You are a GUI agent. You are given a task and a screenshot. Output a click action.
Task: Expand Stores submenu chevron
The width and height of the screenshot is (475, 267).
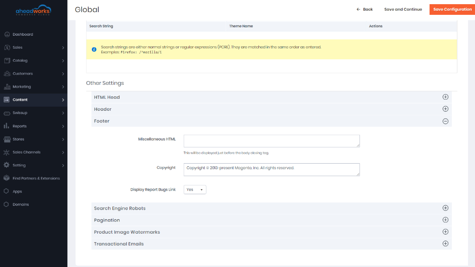(x=63, y=139)
